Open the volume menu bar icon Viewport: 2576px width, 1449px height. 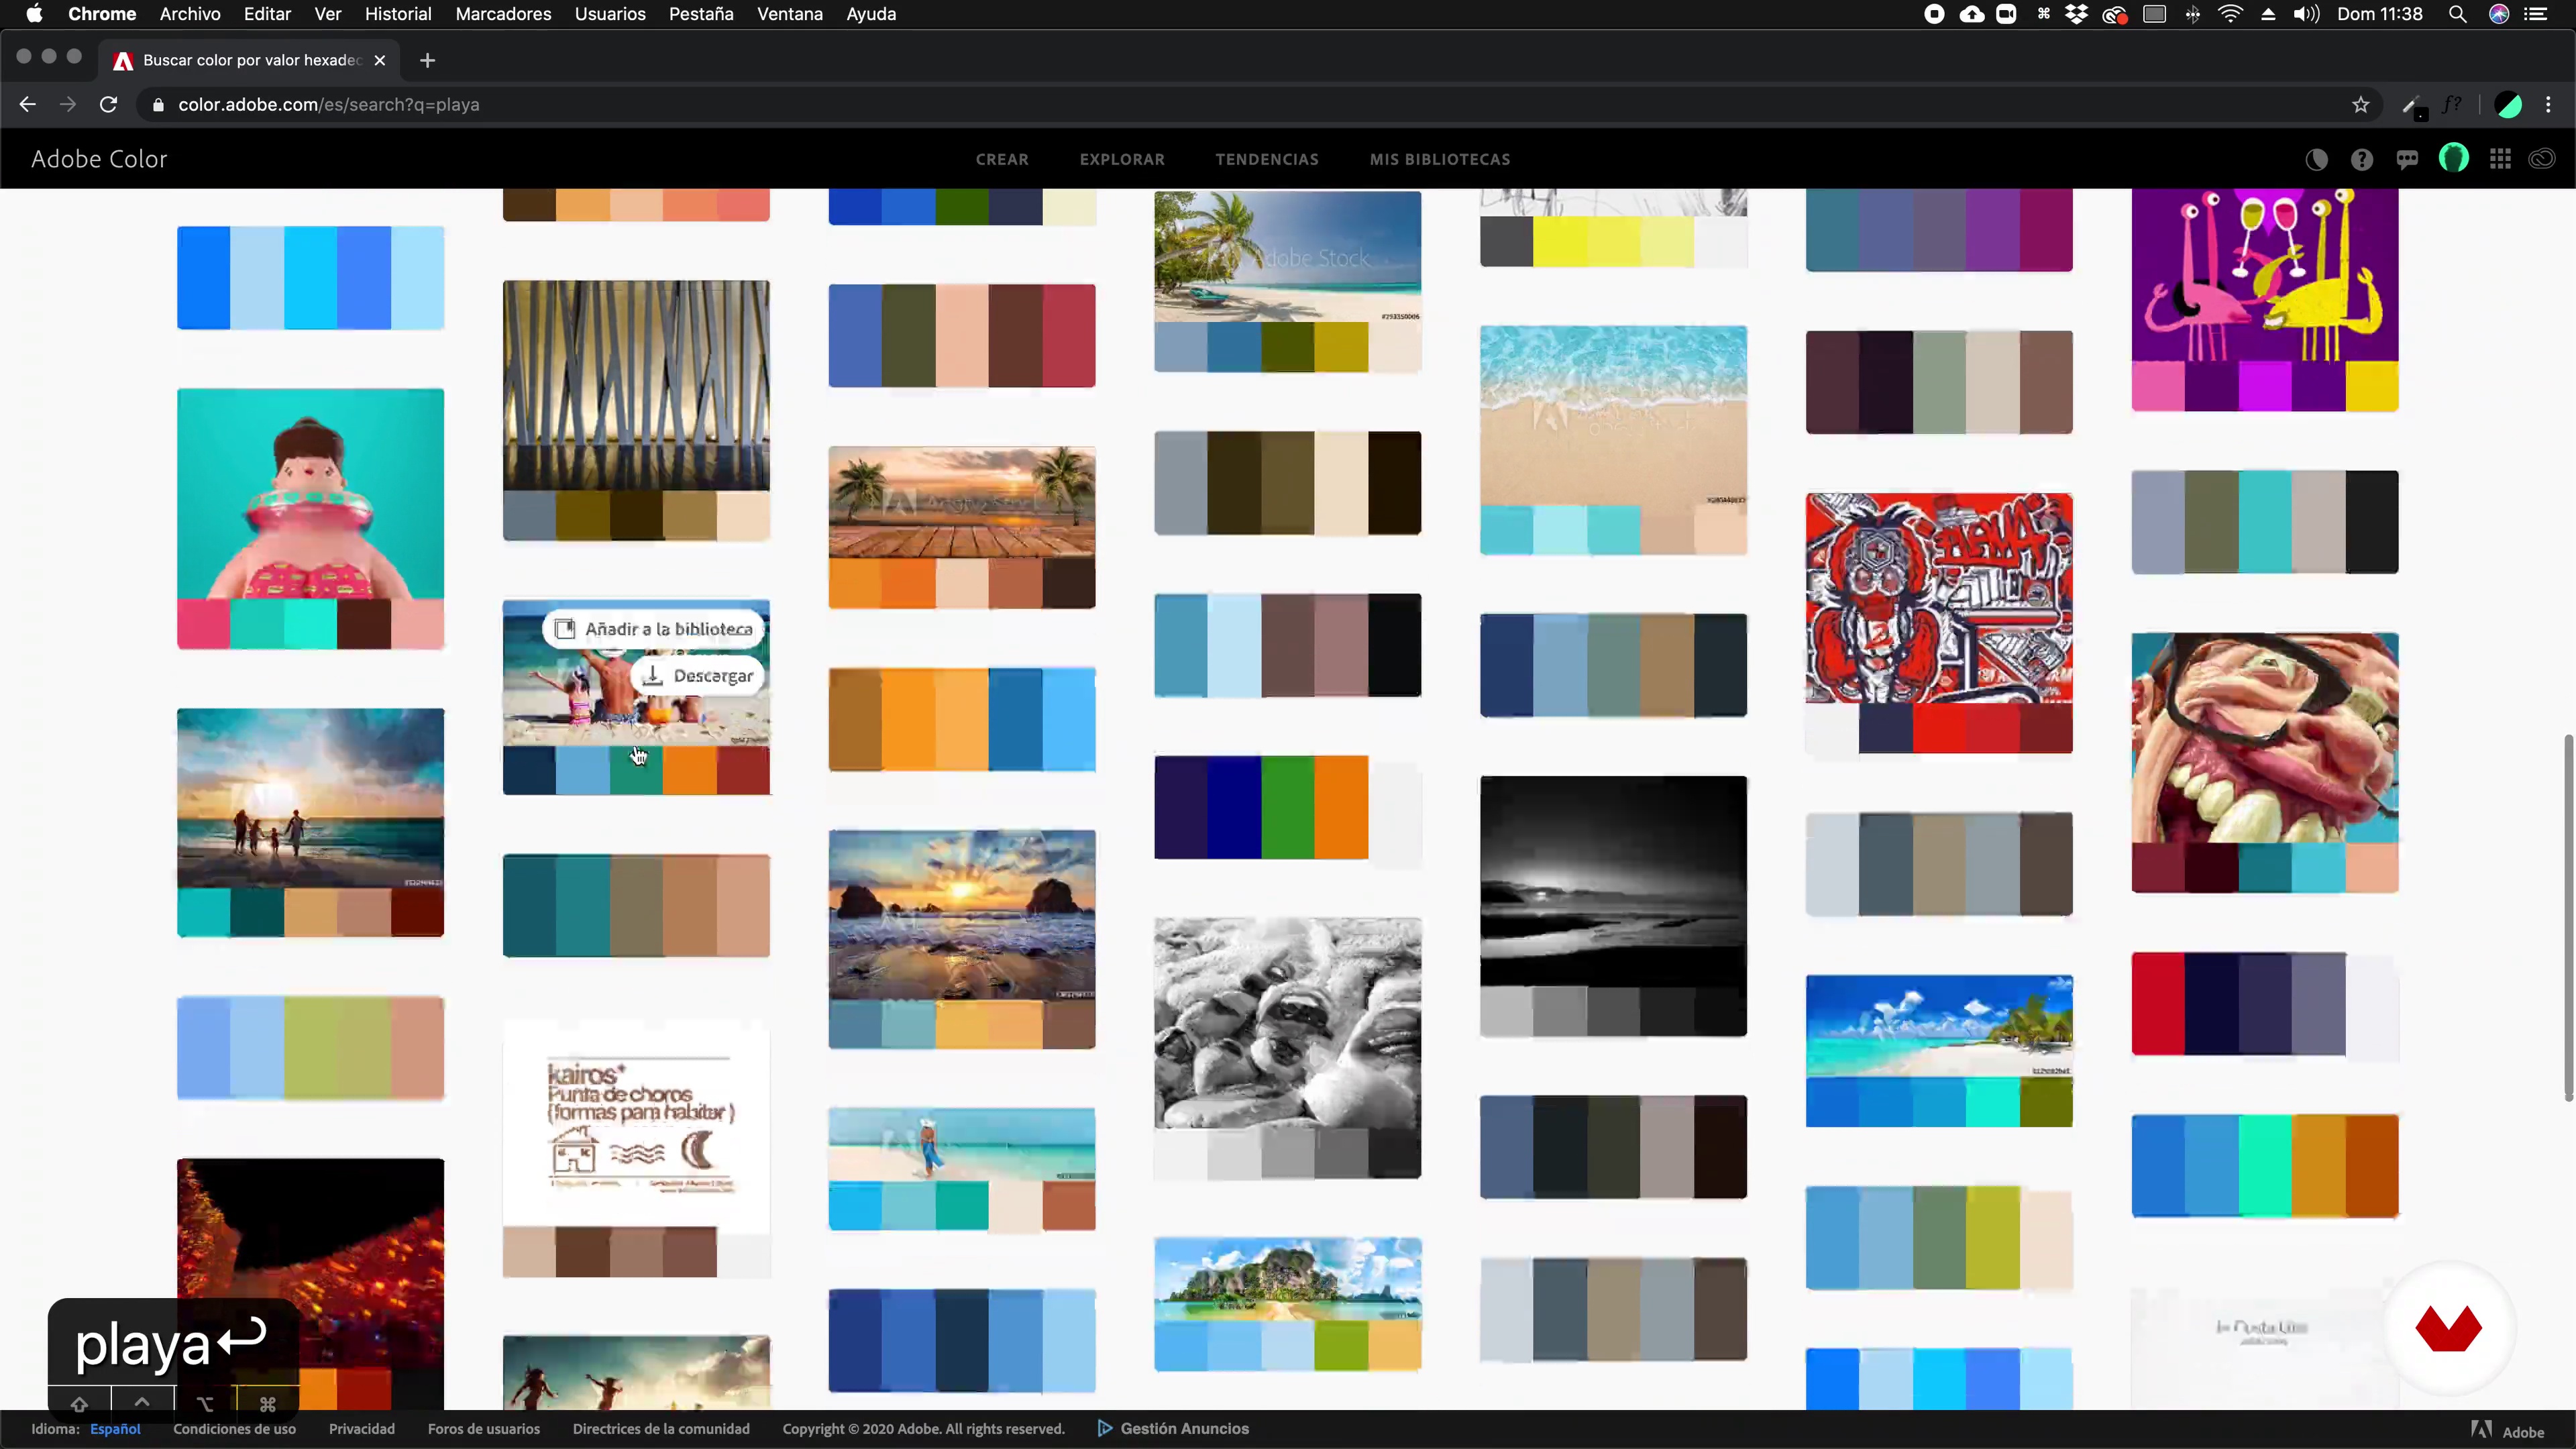tap(2306, 14)
